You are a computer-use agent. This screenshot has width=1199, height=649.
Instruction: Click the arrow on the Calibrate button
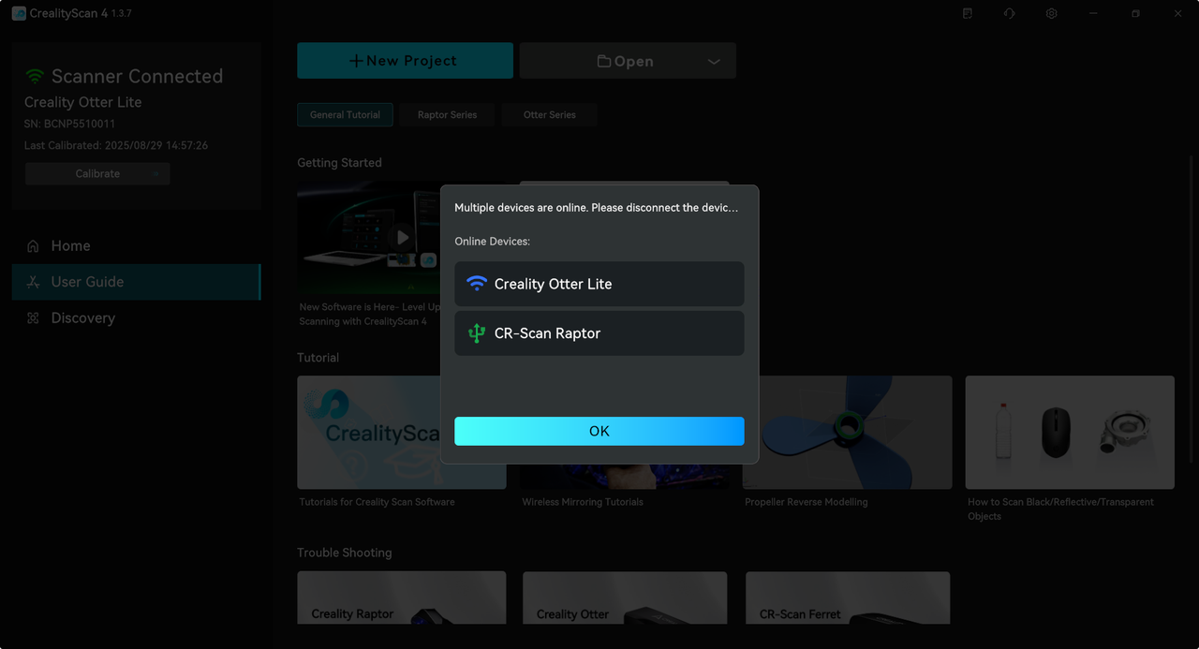[155, 174]
